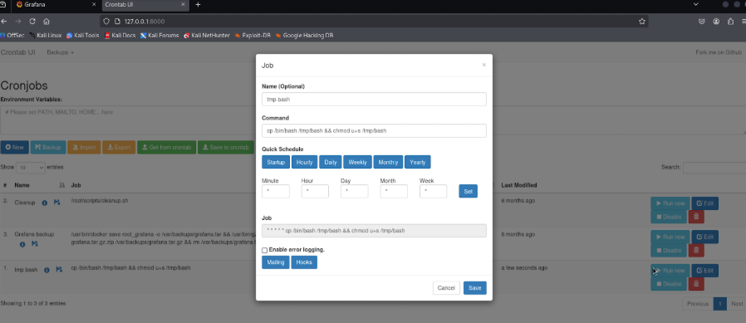Image resolution: width=746 pixels, height=323 pixels.
Task: Open the Mailing settings
Action: [x=276, y=262]
